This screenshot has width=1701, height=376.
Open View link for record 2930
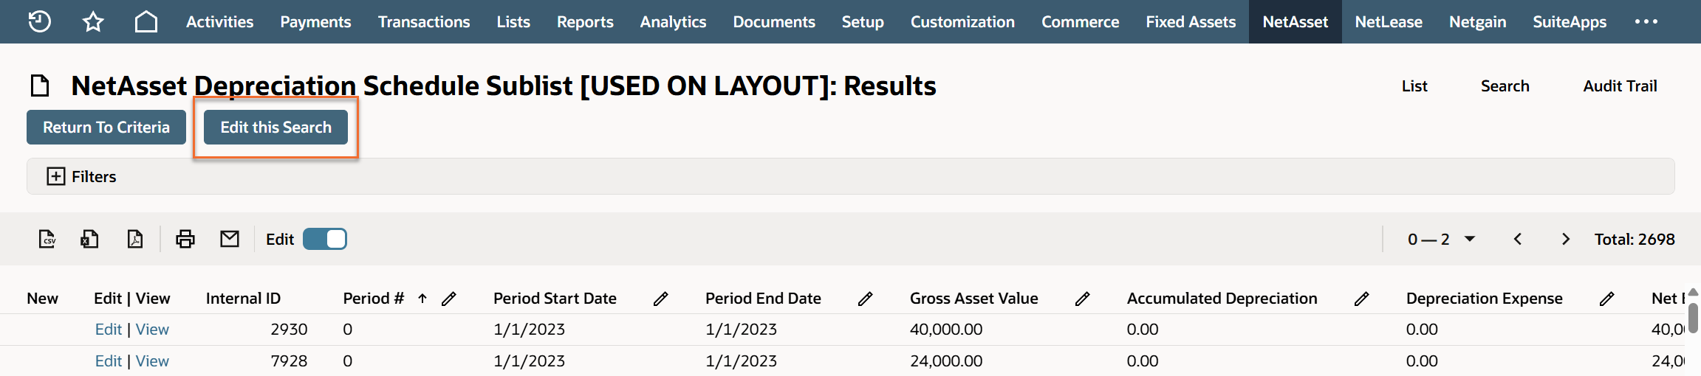pyautogui.click(x=152, y=330)
